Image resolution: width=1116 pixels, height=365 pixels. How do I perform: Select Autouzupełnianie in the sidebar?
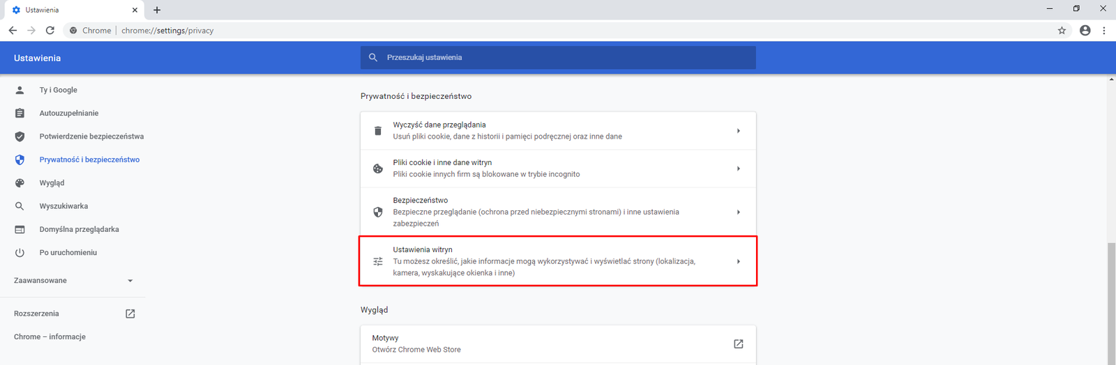(68, 113)
